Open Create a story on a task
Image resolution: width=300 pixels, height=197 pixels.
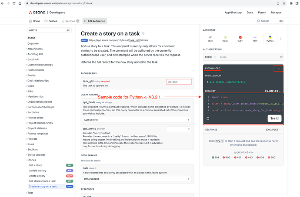(43, 186)
